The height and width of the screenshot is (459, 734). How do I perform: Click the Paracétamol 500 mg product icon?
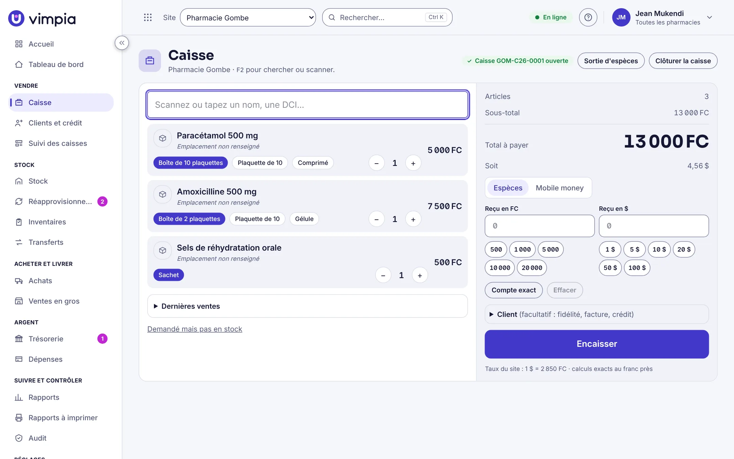click(x=162, y=138)
